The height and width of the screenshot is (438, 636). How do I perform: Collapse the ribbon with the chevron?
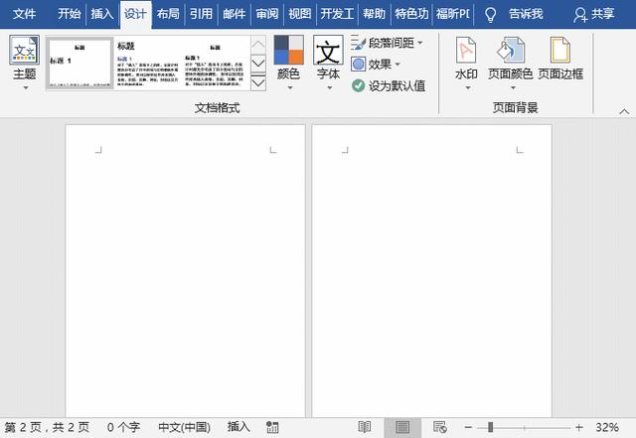click(x=625, y=111)
